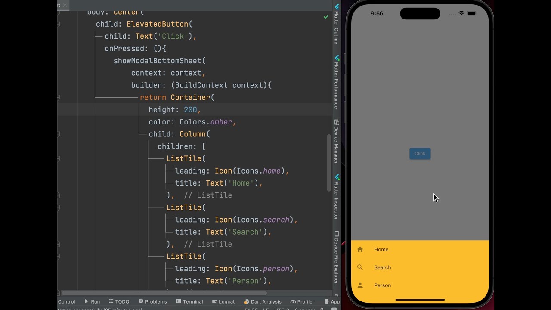Click return Container in the code

click(x=175, y=97)
